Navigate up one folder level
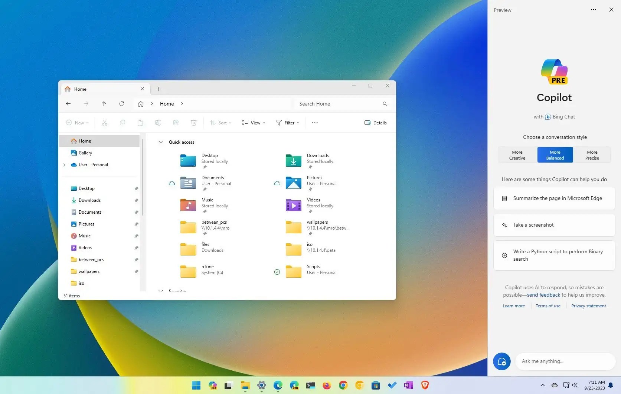Viewport: 621px width, 394px height. [x=104, y=104]
